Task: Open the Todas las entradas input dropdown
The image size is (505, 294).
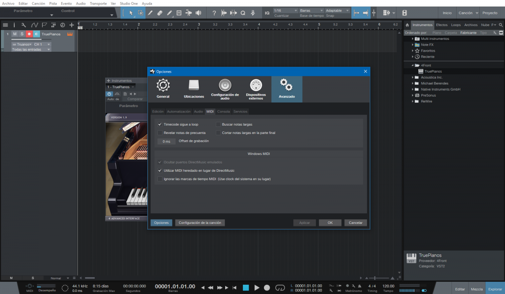Action: (x=31, y=50)
